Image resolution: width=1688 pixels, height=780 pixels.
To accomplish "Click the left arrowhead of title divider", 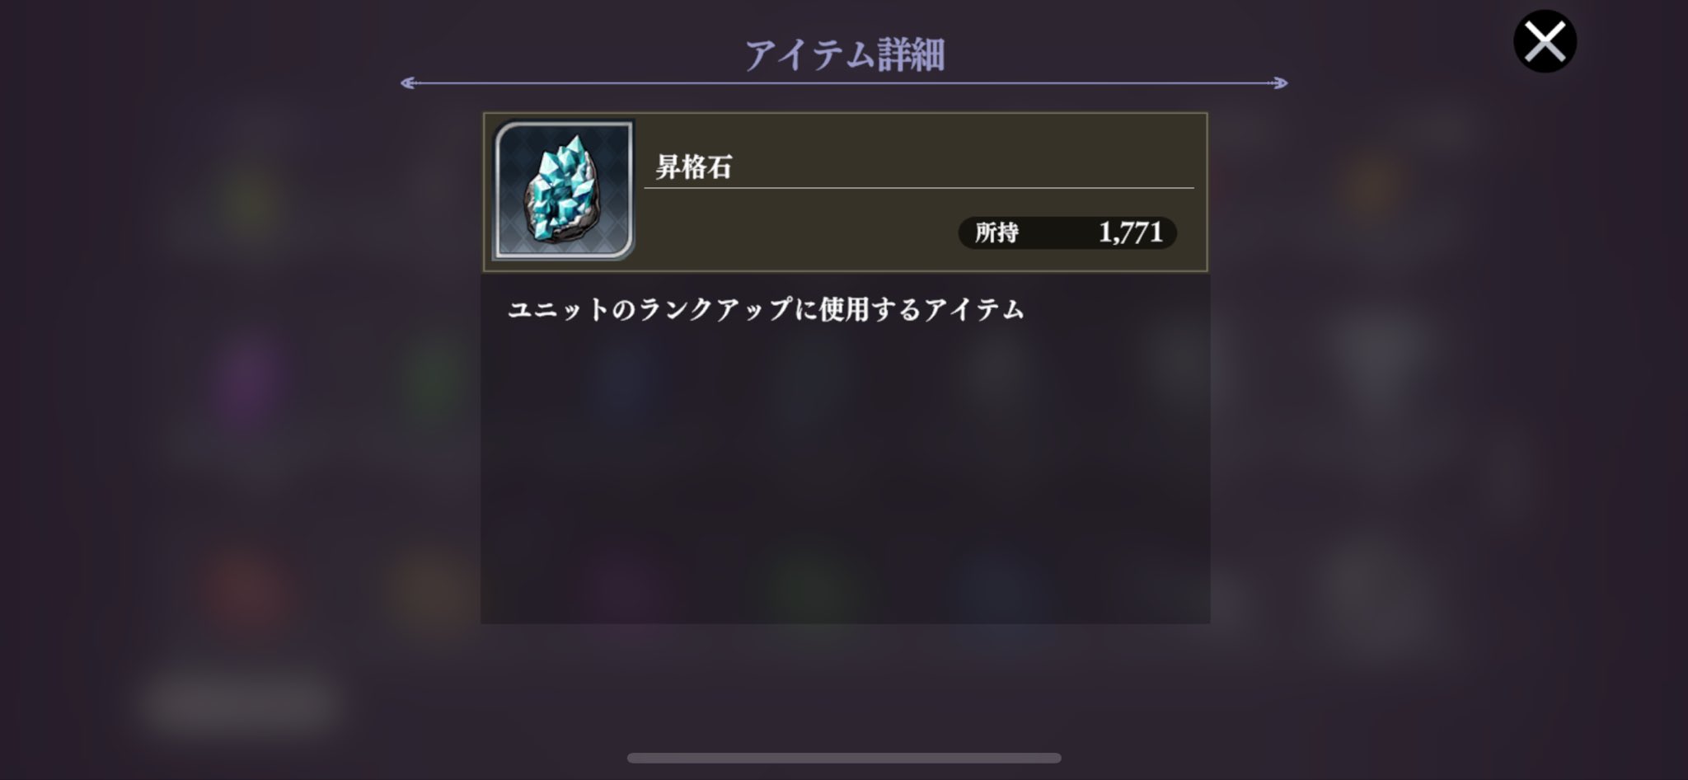I will click(x=408, y=82).
